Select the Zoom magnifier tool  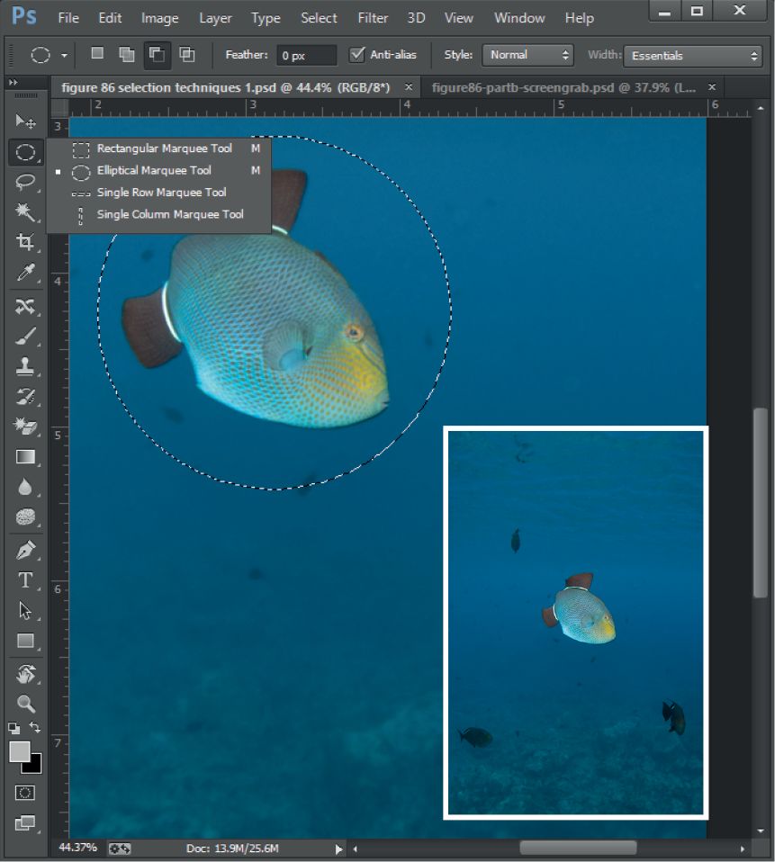coord(25,704)
